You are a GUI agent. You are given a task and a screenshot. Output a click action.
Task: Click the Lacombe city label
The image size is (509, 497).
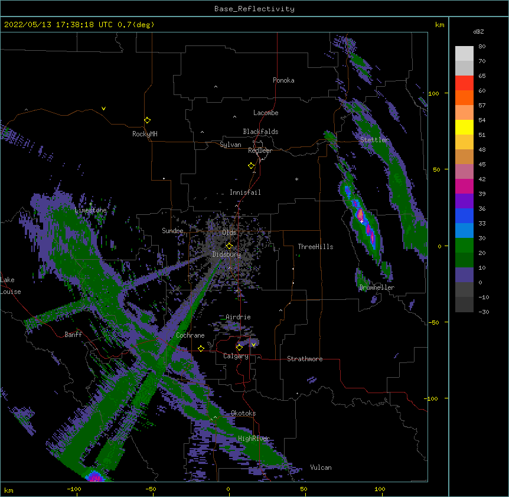click(x=266, y=113)
